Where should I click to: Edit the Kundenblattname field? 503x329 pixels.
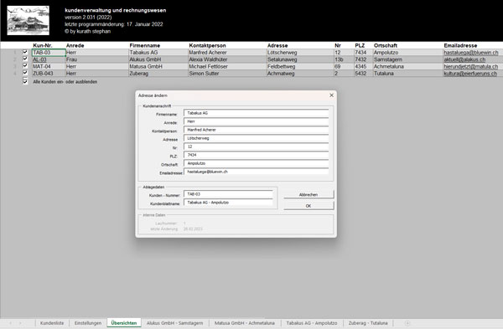click(x=228, y=203)
